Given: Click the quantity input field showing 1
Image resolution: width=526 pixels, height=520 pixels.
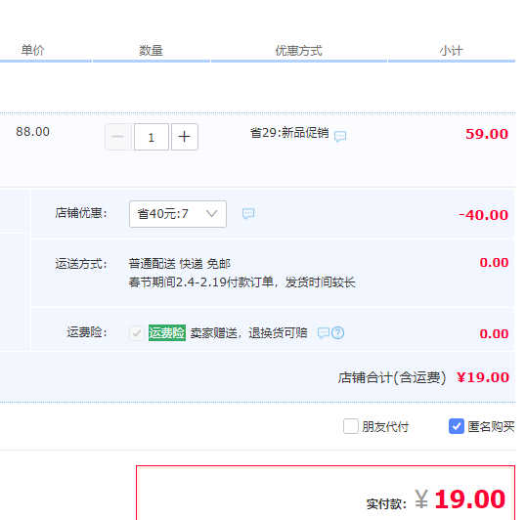Looking at the screenshot, I should coord(152,137).
